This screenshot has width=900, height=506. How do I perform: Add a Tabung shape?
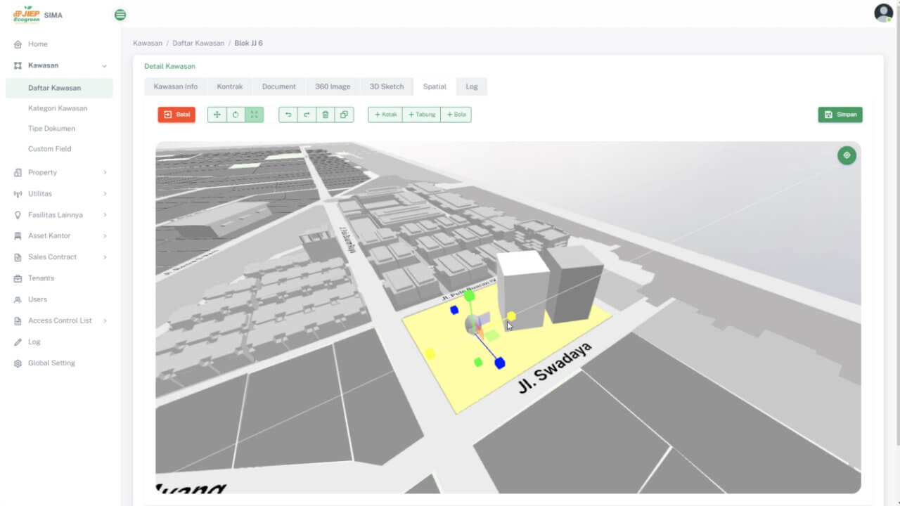coord(420,115)
